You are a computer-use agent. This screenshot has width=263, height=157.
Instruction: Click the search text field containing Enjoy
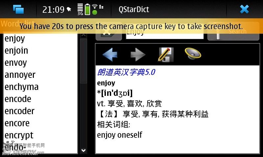click(165, 33)
